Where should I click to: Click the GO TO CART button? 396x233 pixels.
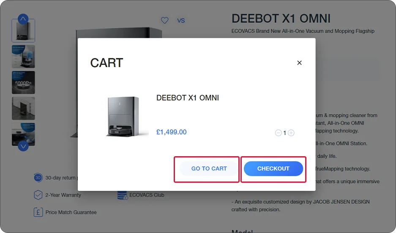pos(209,169)
